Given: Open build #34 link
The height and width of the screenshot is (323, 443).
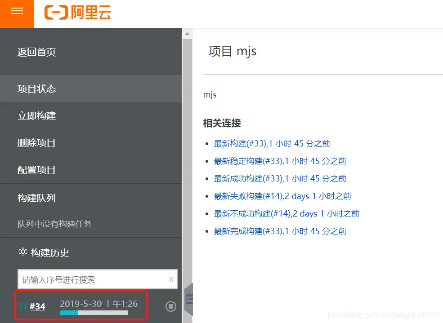Looking at the screenshot, I should pyautogui.click(x=37, y=306).
